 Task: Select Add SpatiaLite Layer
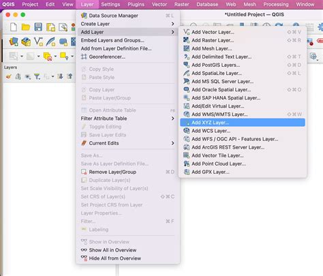click(x=243, y=73)
